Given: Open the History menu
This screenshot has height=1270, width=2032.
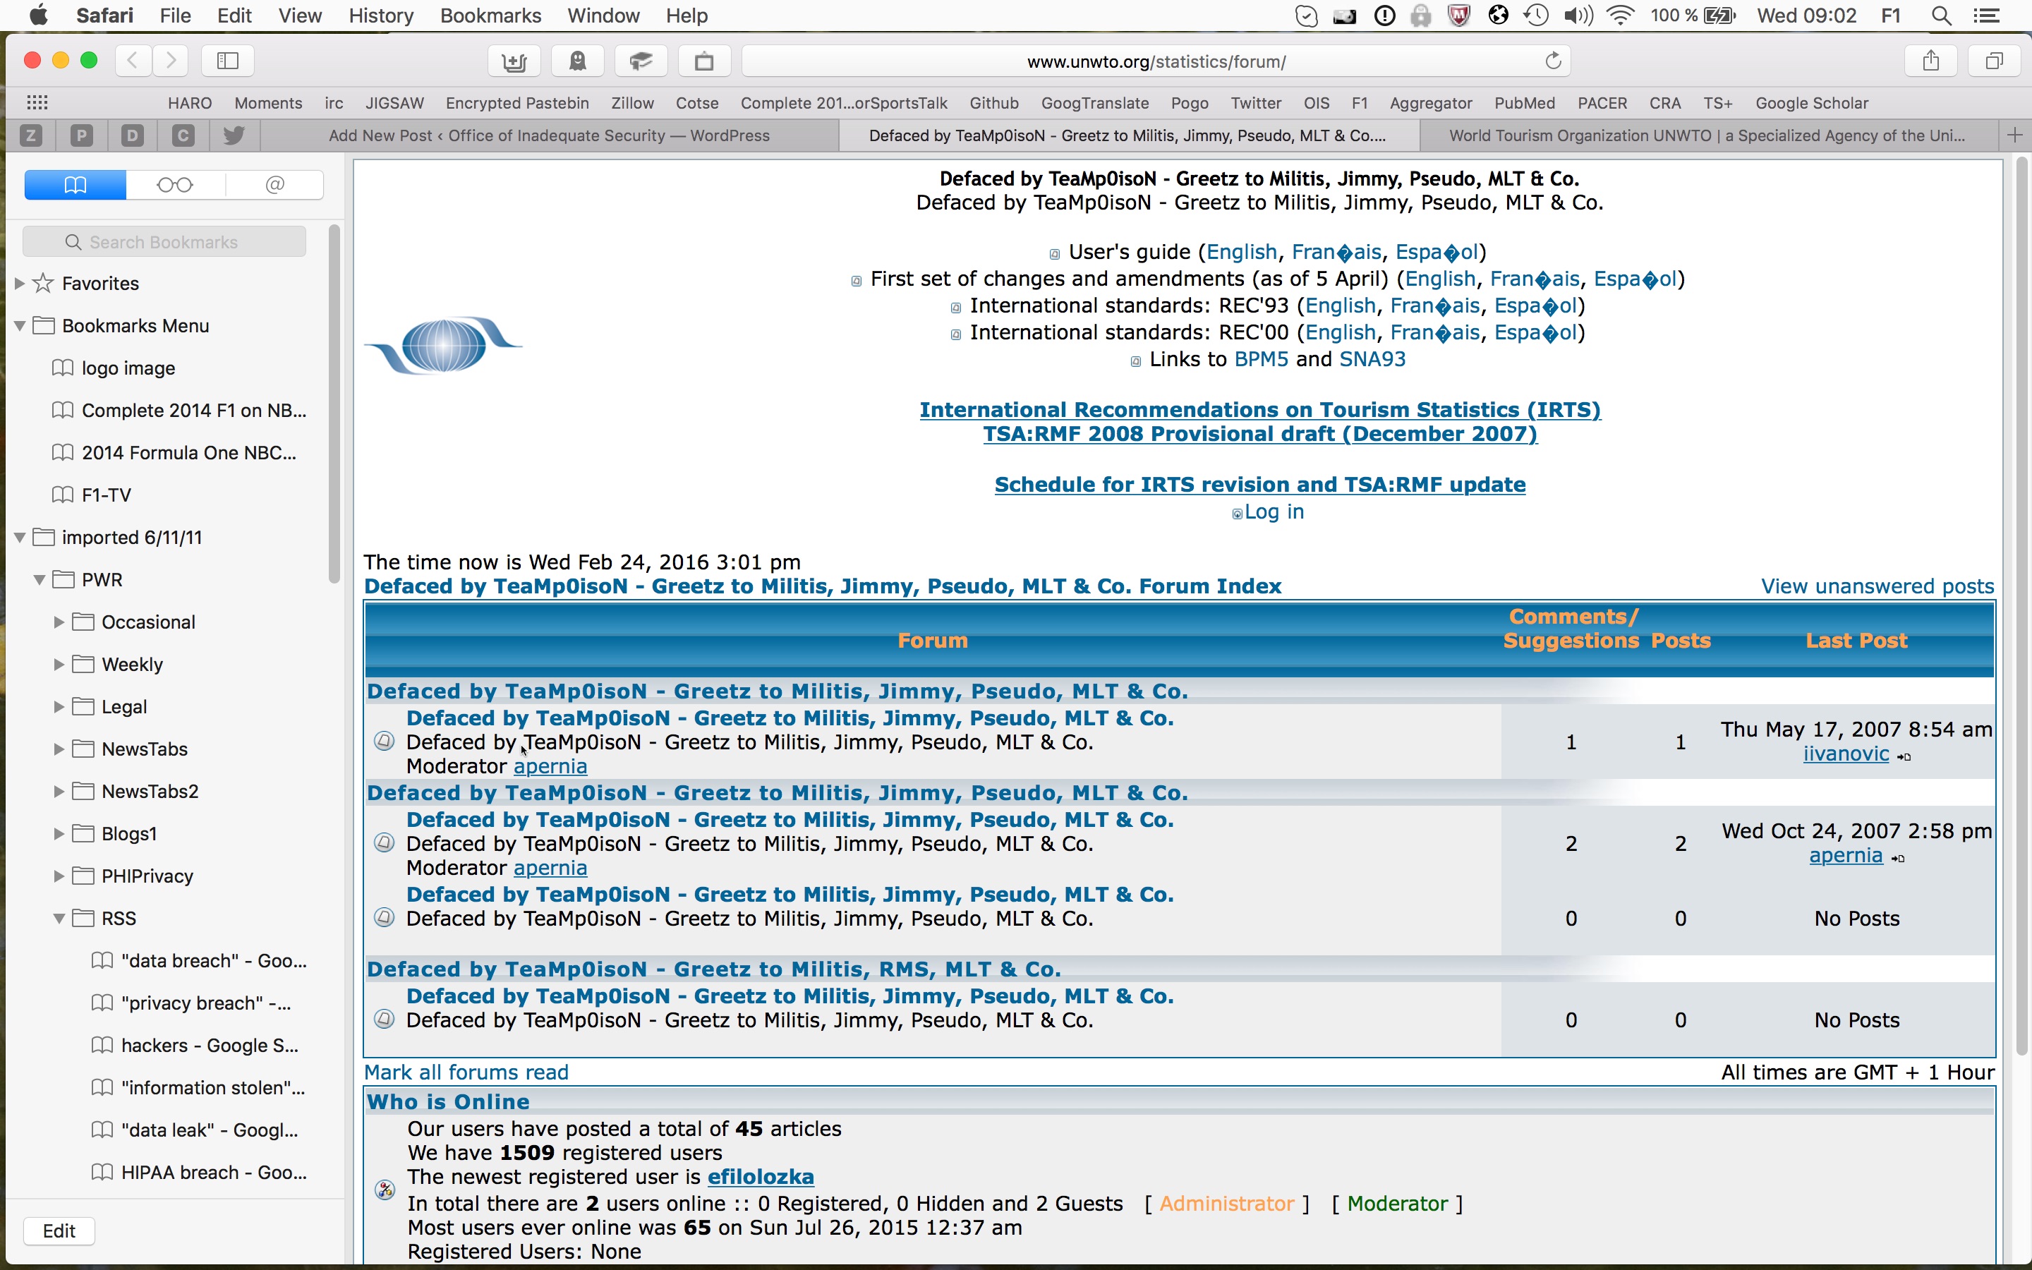Looking at the screenshot, I should pyautogui.click(x=380, y=15).
